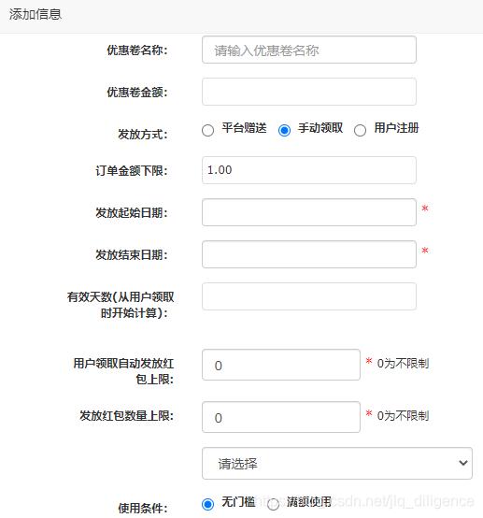Select the 平台赠送 radio option
This screenshot has width=483, height=518.
coord(207,131)
